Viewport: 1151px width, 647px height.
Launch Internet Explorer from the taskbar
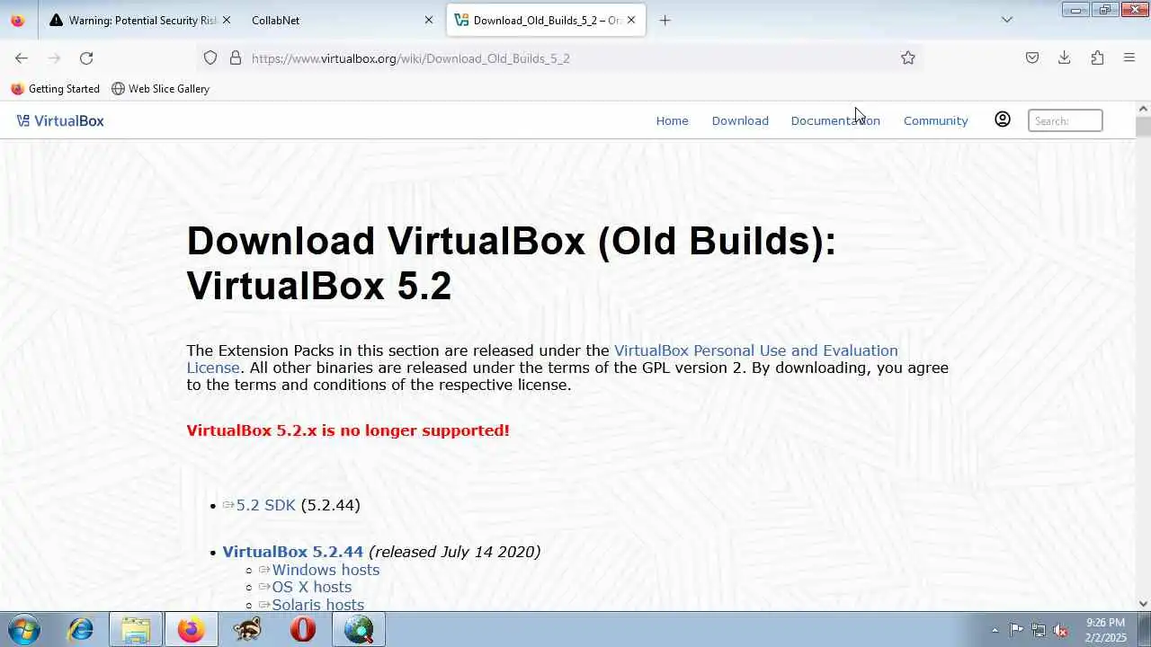tap(80, 629)
